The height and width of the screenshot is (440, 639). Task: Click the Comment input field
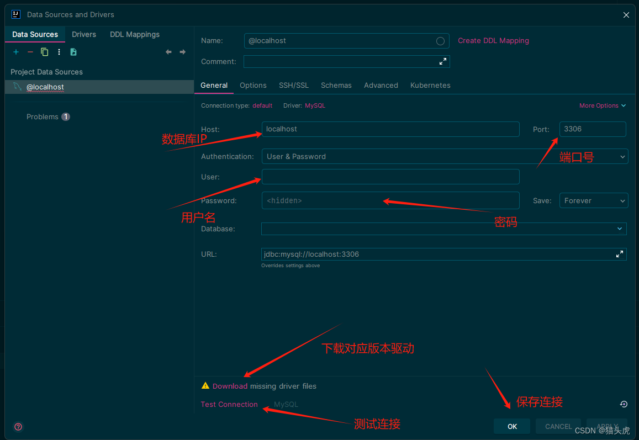point(346,61)
